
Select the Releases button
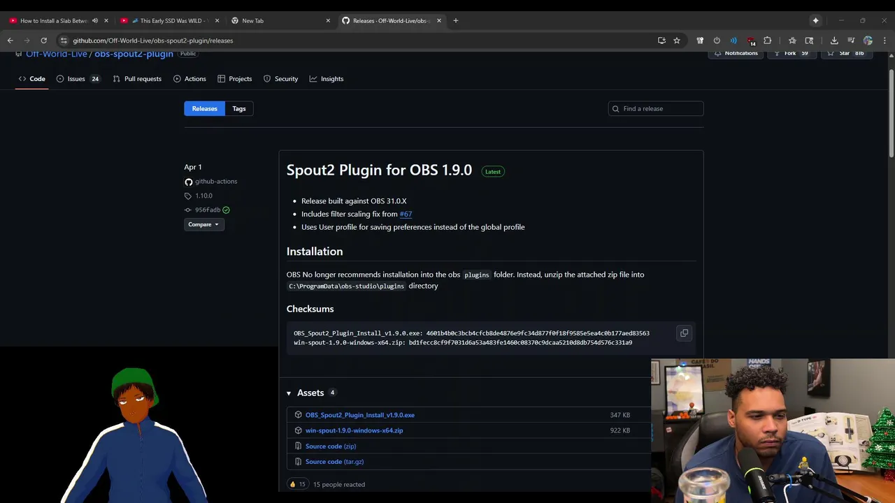coord(205,108)
